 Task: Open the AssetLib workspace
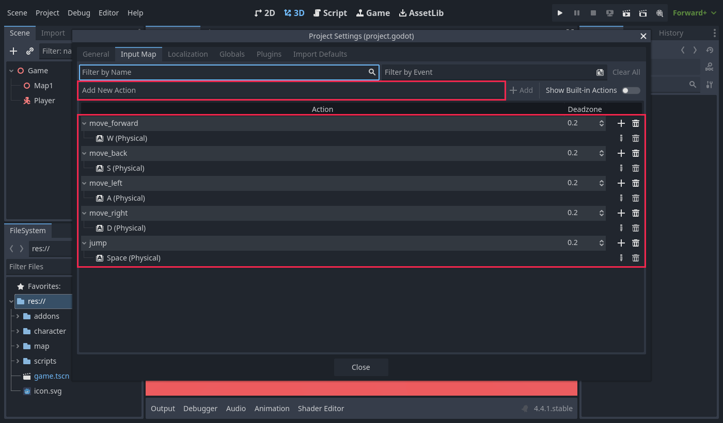421,13
